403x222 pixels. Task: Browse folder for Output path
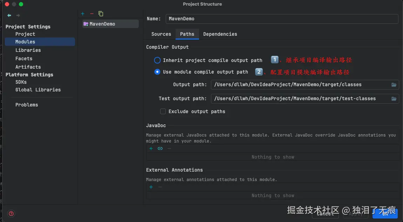(394, 84)
